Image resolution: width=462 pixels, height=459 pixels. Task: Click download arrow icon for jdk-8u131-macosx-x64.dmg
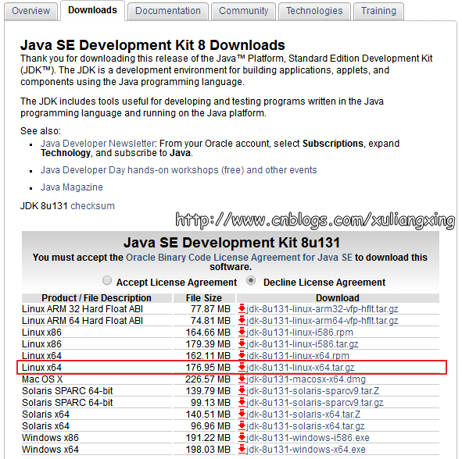click(x=242, y=379)
